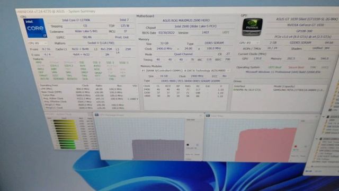Click the ASUS GT 1030 Silent card name
Image resolution: width=339 pixels, height=191 pixels.
(x=307, y=19)
